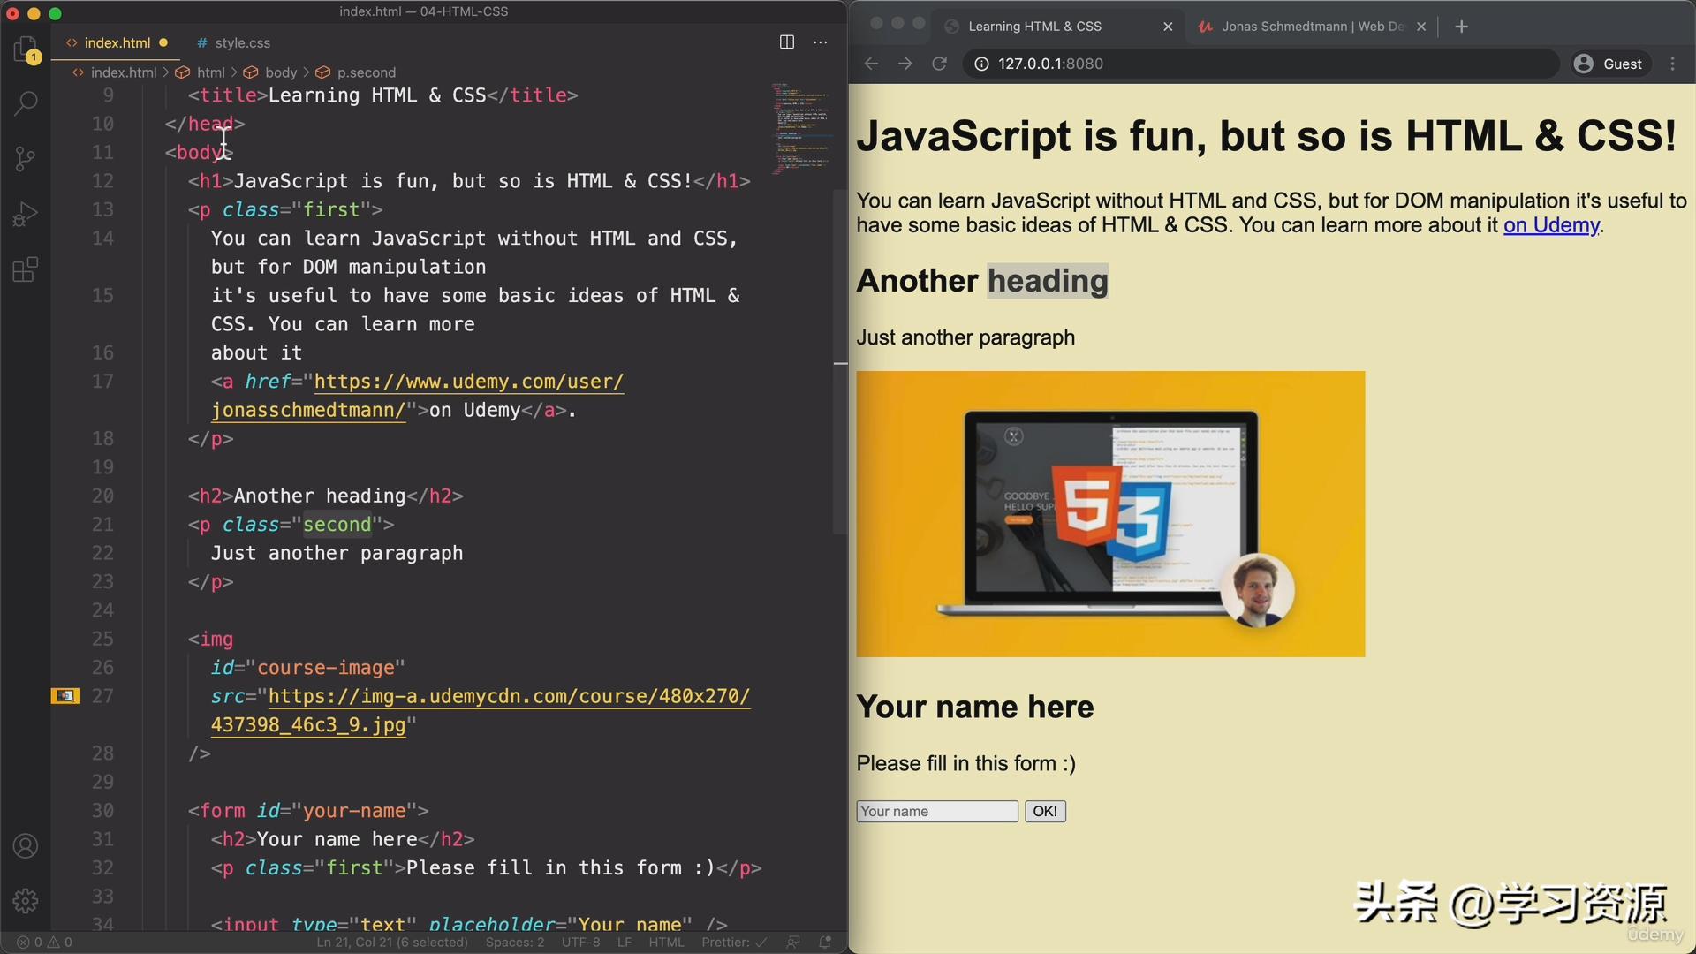This screenshot has height=954, width=1696.
Task: Open notifications bell in status bar
Action: pos(825,943)
